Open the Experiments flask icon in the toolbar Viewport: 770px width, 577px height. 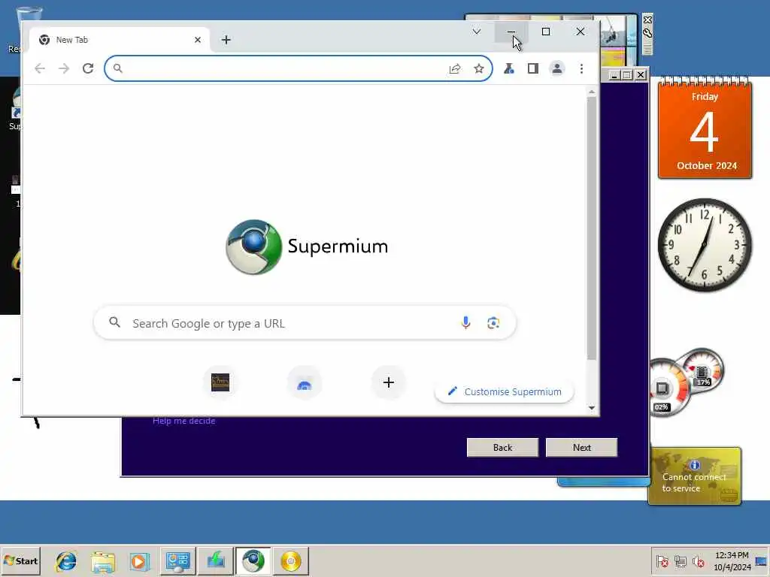tap(509, 68)
